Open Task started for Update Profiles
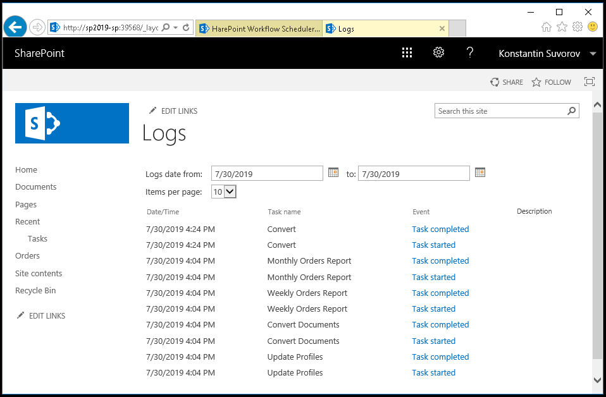This screenshot has height=397, width=606. [434, 373]
